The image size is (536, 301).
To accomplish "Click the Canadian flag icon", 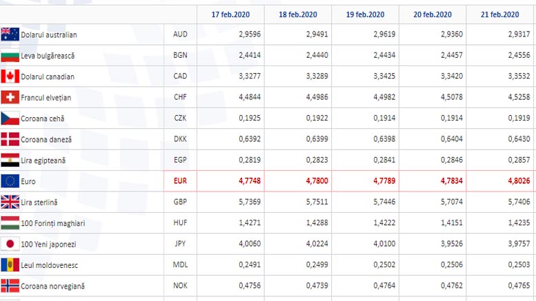I will 10,76.
